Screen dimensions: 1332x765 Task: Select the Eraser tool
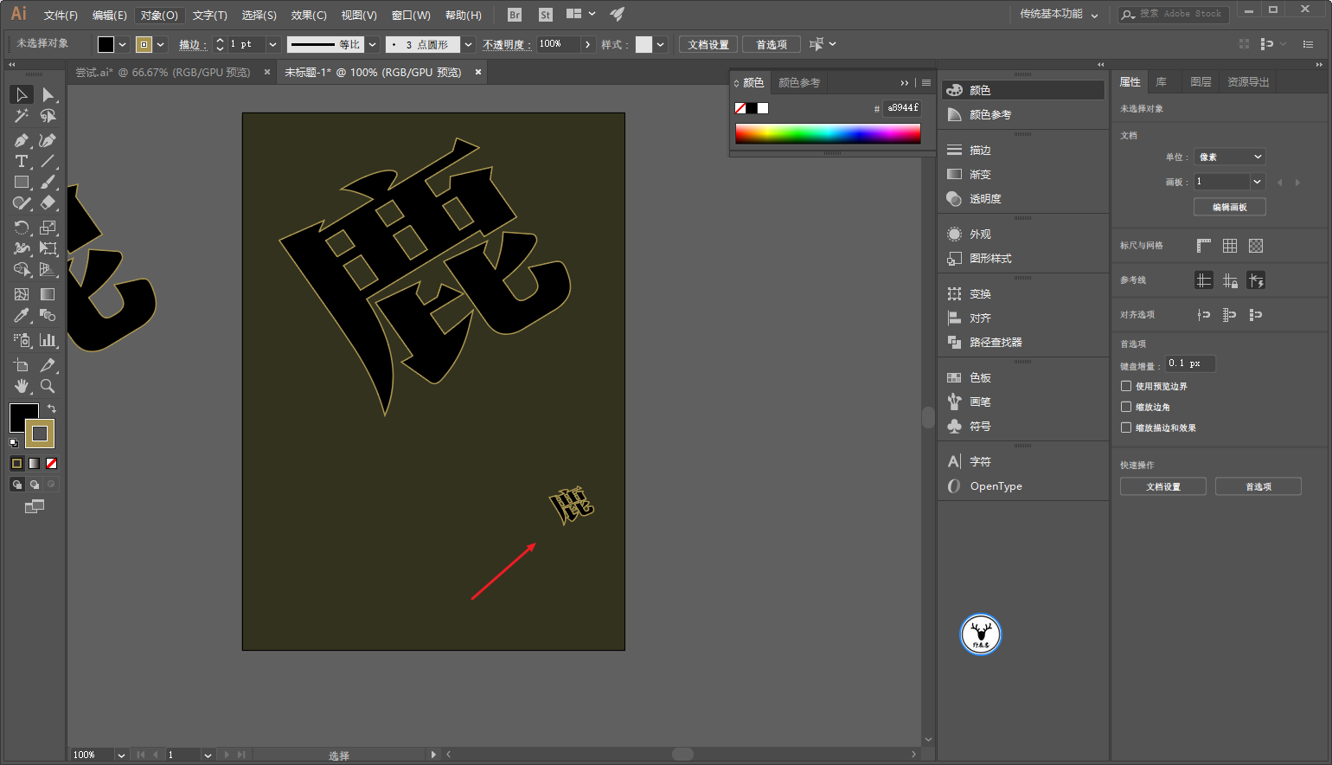[48, 203]
